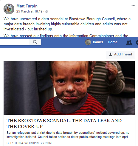This screenshot has height=146, width=138.
Task: Open Matt Turpin's profile name link
Action: pyautogui.click(x=27, y=6)
